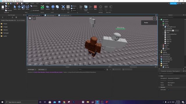Click the Output filter input field
The height and width of the screenshot is (104, 186).
92,70
